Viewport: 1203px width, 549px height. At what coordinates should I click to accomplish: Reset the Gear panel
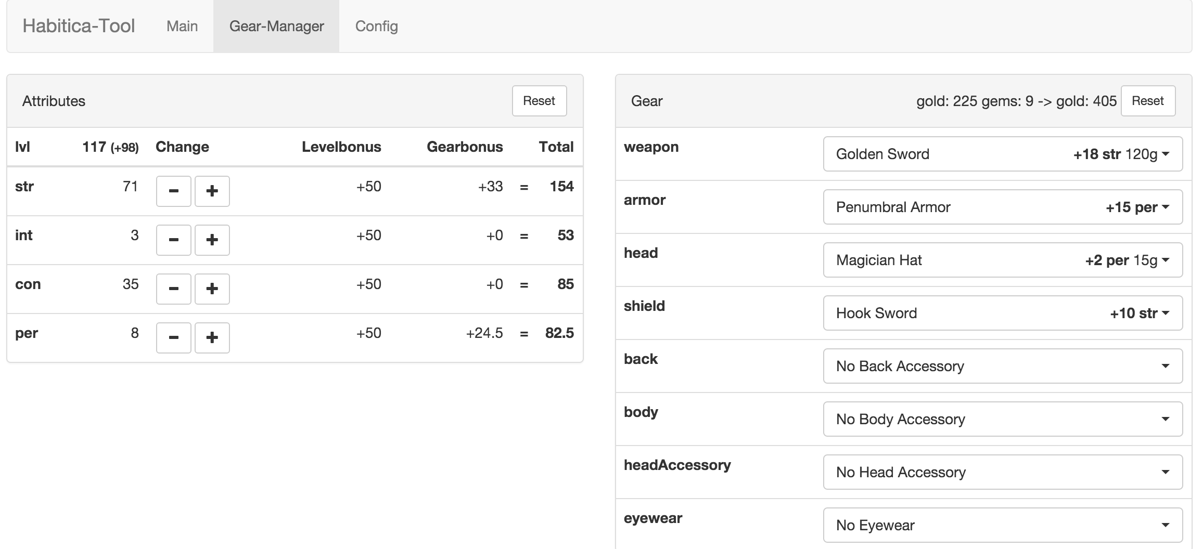coord(1148,101)
